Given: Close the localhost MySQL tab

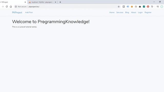Looking at the screenshot, I should pyautogui.click(x=55, y=2).
